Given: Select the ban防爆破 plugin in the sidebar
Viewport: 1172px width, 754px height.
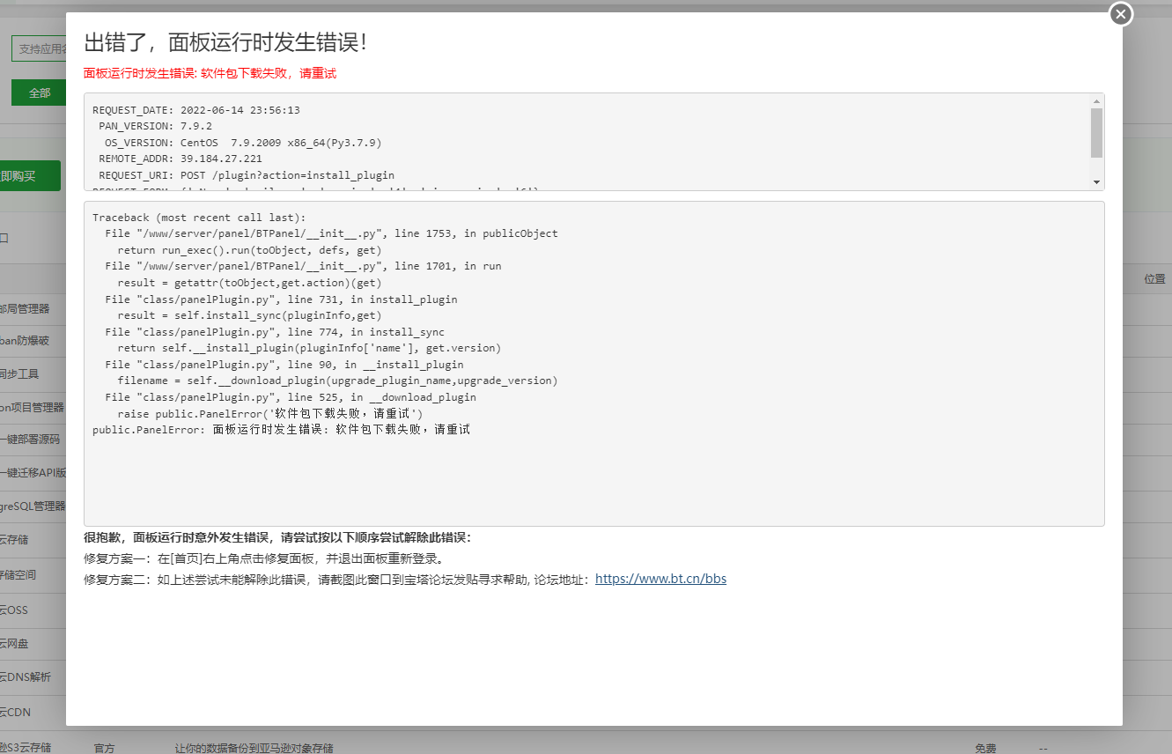Looking at the screenshot, I should (x=26, y=340).
